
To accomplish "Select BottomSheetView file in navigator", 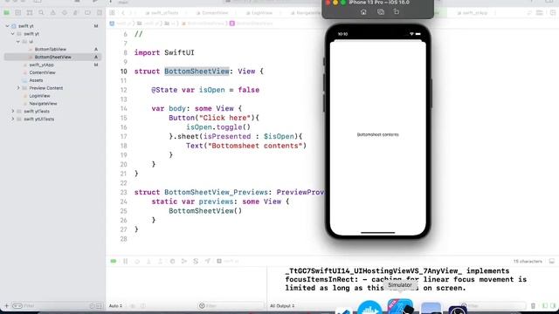I will pos(52,57).
